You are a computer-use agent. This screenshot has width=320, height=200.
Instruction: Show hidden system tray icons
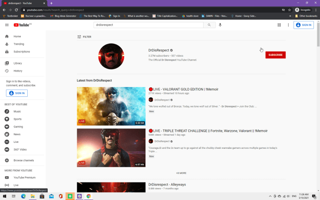[270, 196]
